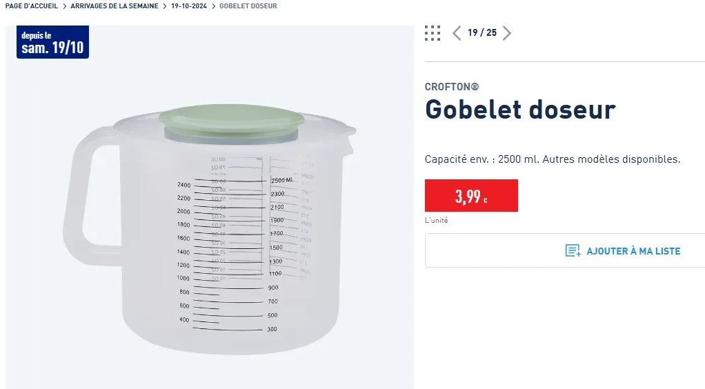Click the chevron before Gobelet doseur breadcrumb
The image size is (705, 389).
pos(214,6)
